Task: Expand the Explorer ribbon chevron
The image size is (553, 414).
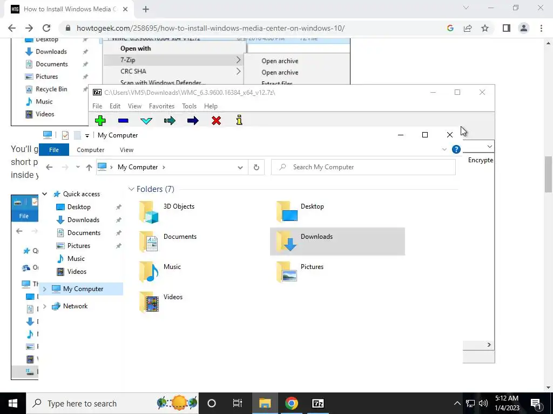Action: tap(444, 150)
